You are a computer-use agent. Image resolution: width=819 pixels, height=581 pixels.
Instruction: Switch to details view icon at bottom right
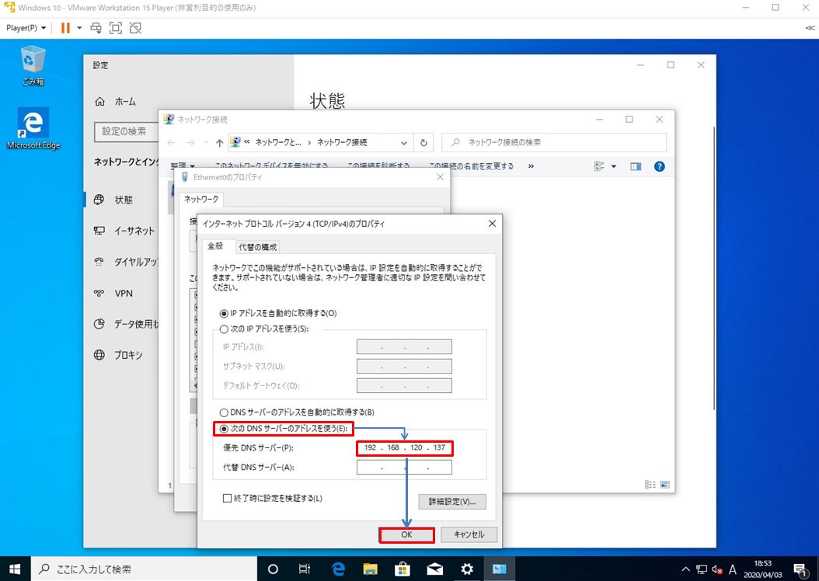click(x=650, y=485)
